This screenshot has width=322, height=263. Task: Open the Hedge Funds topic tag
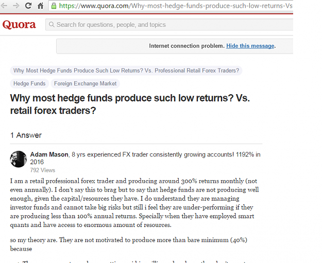pyautogui.click(x=29, y=83)
